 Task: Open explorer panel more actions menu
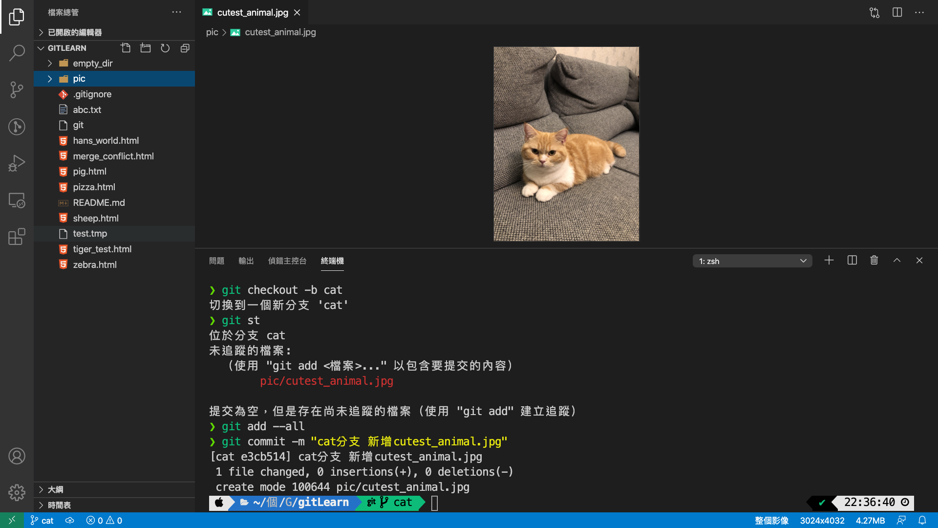tap(176, 12)
